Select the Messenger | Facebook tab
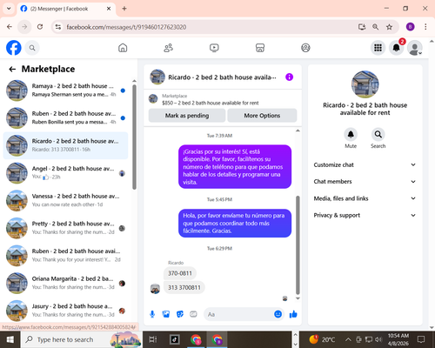The image size is (435, 348). pos(66,9)
